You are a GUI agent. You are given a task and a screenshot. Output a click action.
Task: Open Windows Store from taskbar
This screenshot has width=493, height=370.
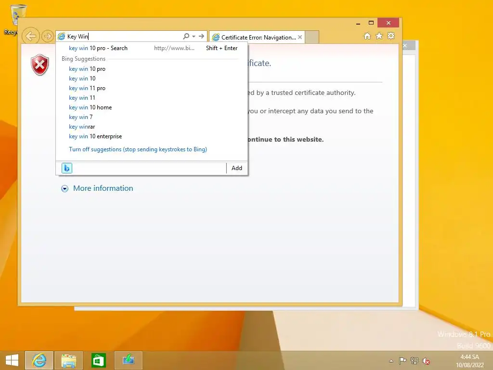click(x=98, y=360)
